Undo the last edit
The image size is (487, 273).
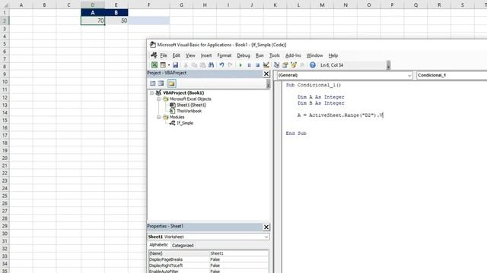coord(221,65)
